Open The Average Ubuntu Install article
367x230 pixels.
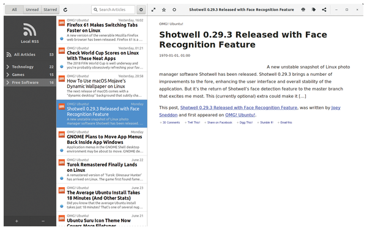coord(102,198)
